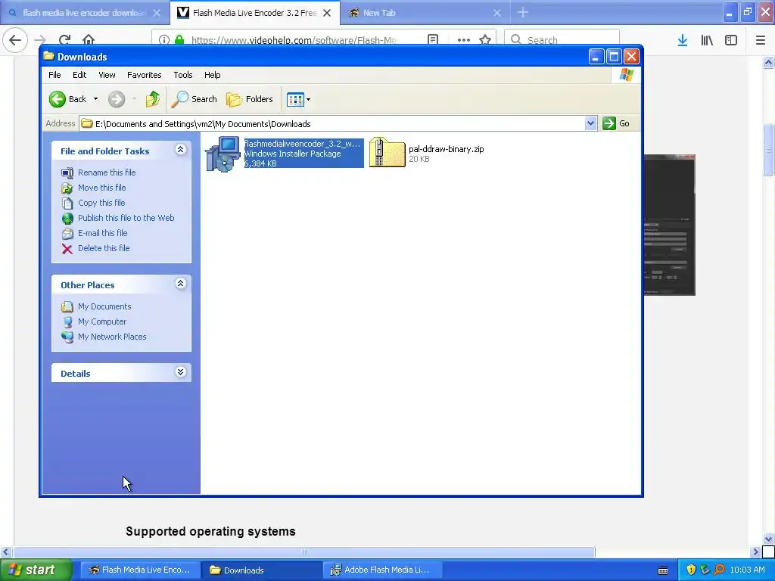This screenshot has height=581, width=775.
Task: Go to My Computer in Other Places
Action: tap(102, 322)
